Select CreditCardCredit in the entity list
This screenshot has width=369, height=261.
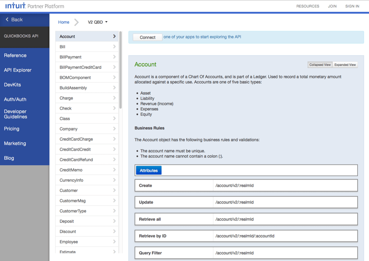(x=87, y=149)
